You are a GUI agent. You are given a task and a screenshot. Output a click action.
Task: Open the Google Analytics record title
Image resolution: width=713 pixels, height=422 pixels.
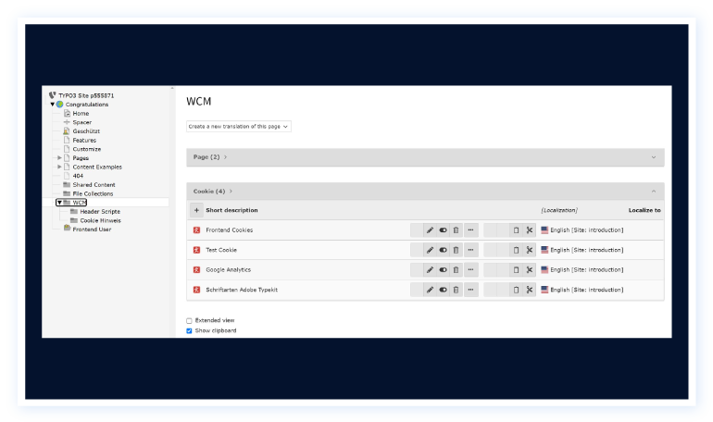[229, 270]
